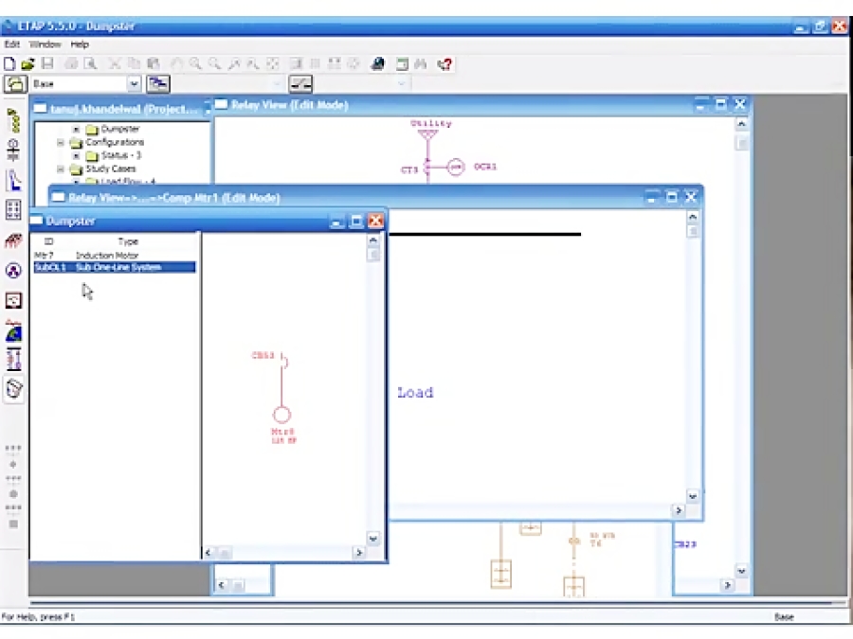Expand the Status - 3 tree node
The width and height of the screenshot is (853, 639).
[x=74, y=153]
